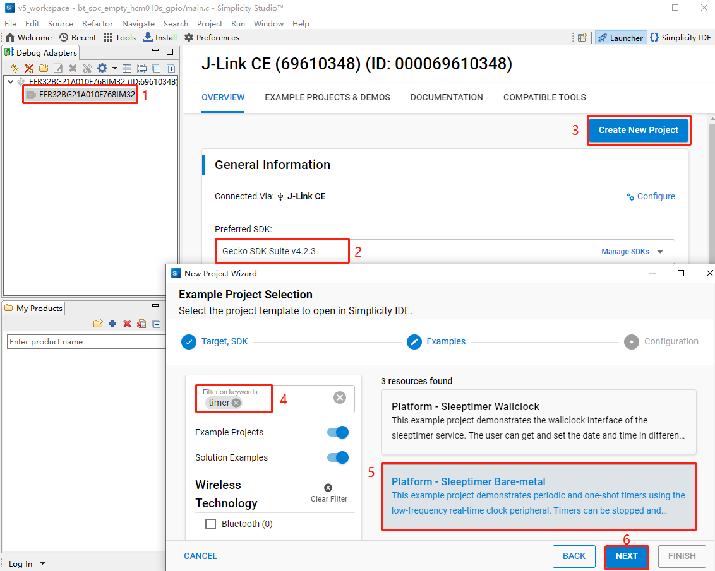715x571 pixels.
Task: Select the Platform - Sleeptimer Wallclock example
Action: pos(538,421)
